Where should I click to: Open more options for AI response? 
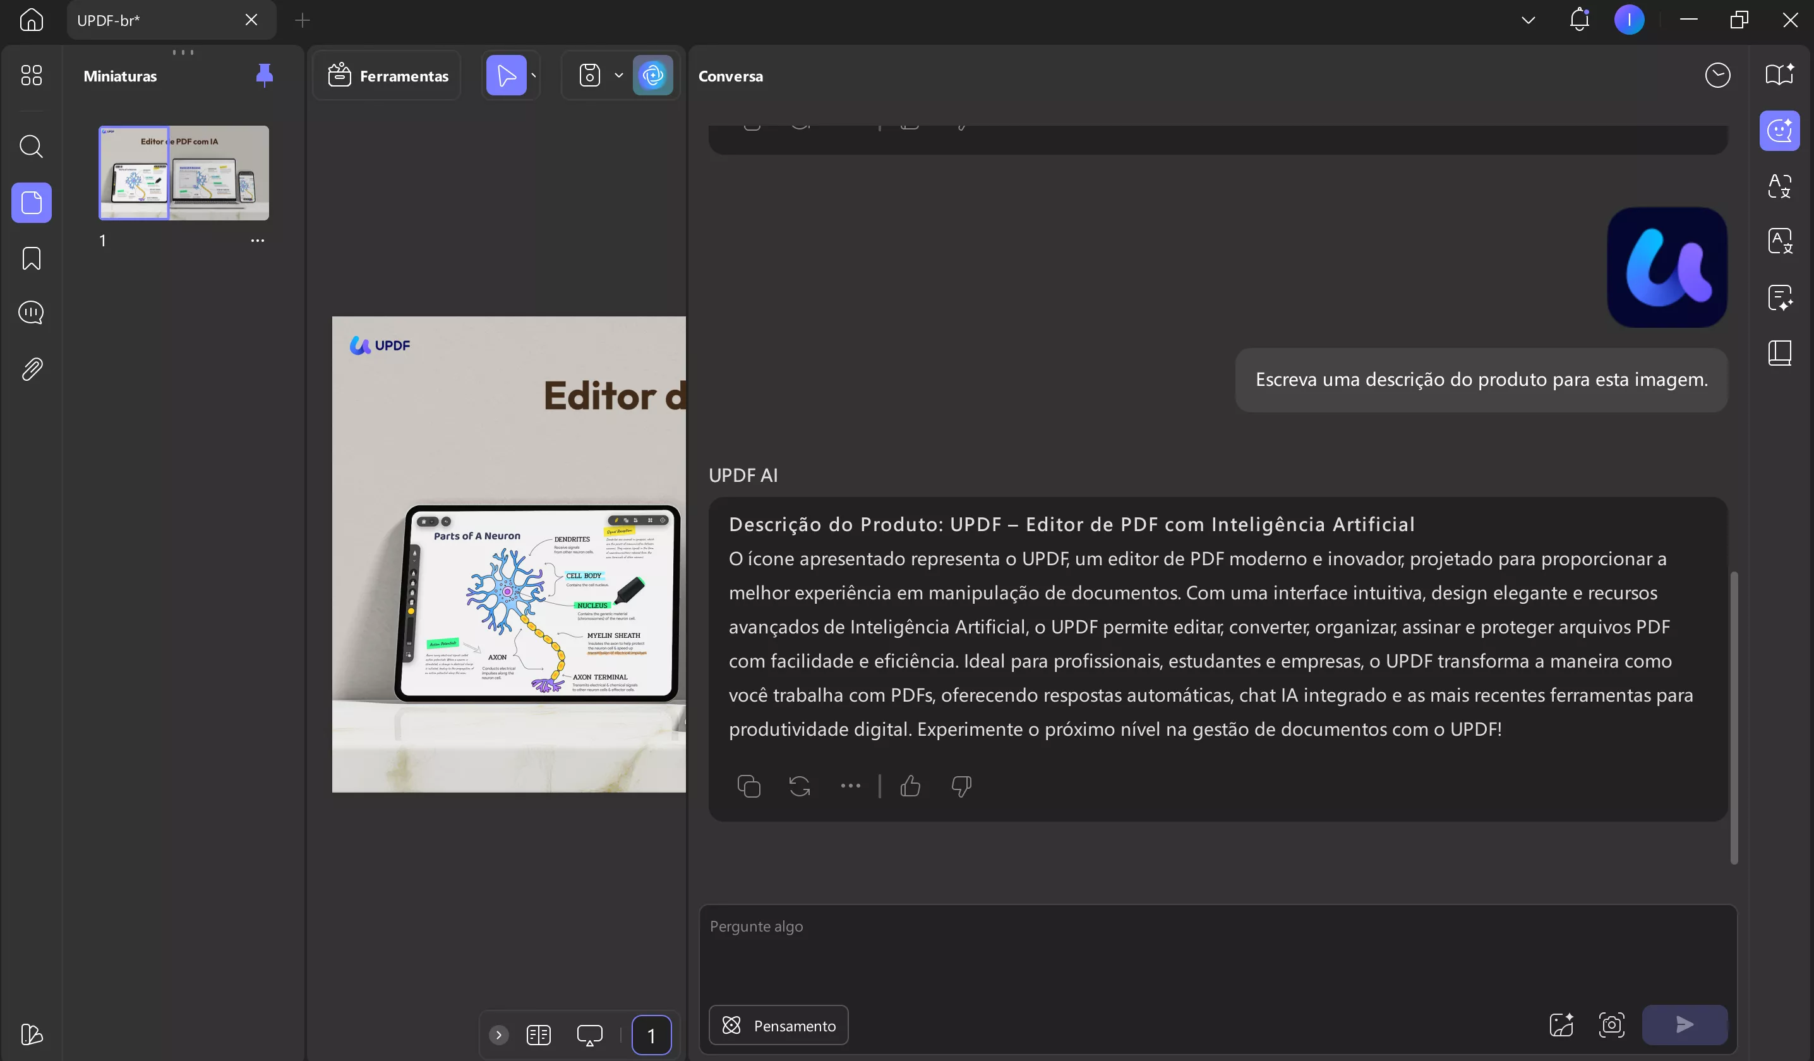tap(851, 786)
